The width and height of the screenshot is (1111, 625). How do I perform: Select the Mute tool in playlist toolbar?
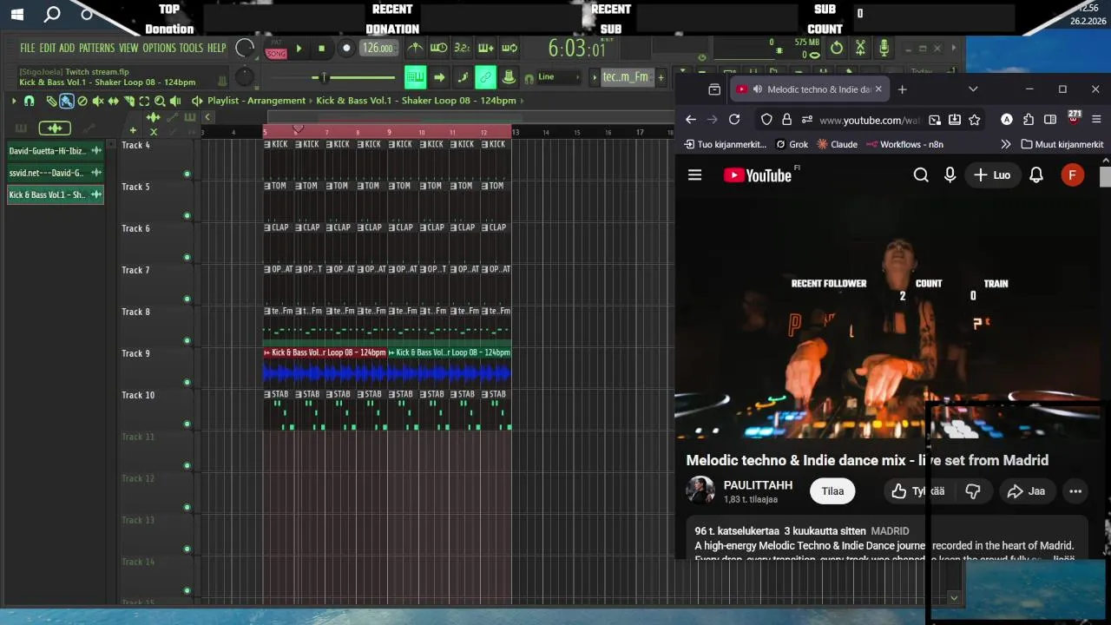click(98, 101)
